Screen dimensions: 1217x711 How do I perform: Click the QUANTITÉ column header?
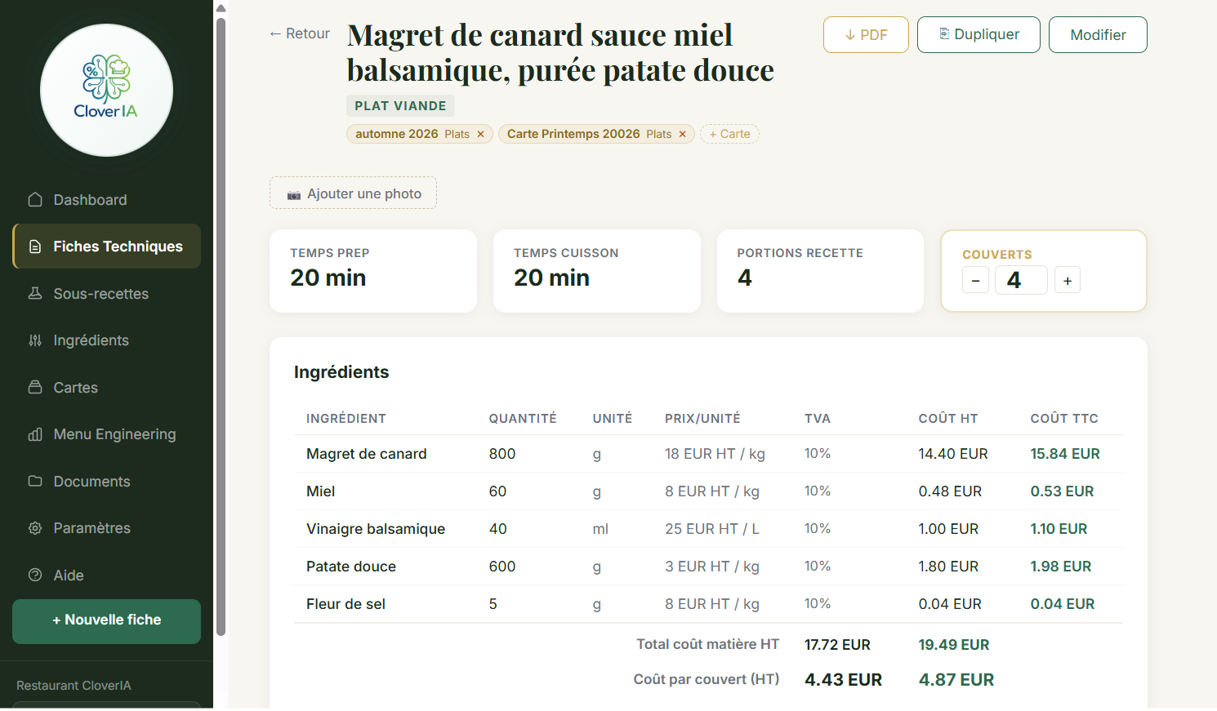tap(523, 419)
